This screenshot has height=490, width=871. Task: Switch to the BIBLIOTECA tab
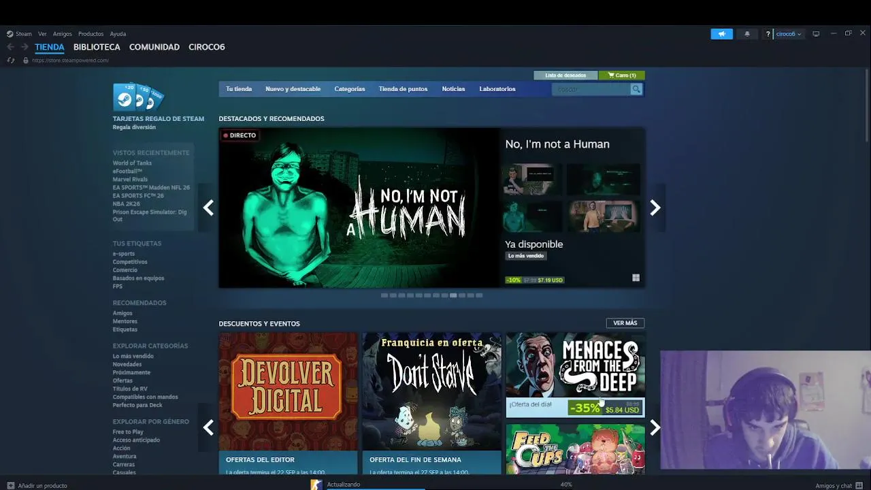(x=97, y=47)
